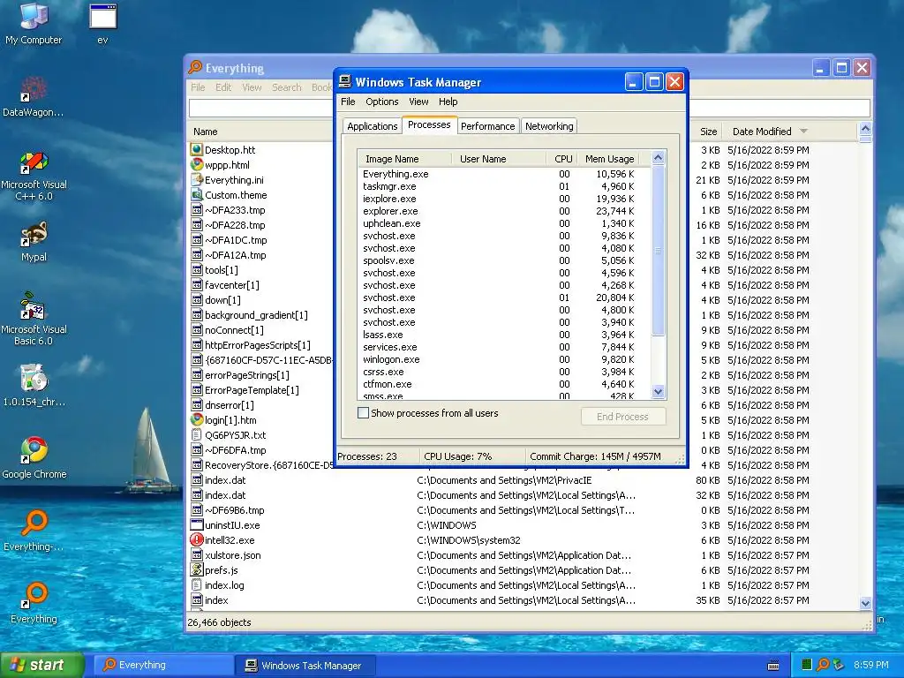Viewport: 904px width, 678px height.
Task: Click the Windows start button
Action: 41,666
